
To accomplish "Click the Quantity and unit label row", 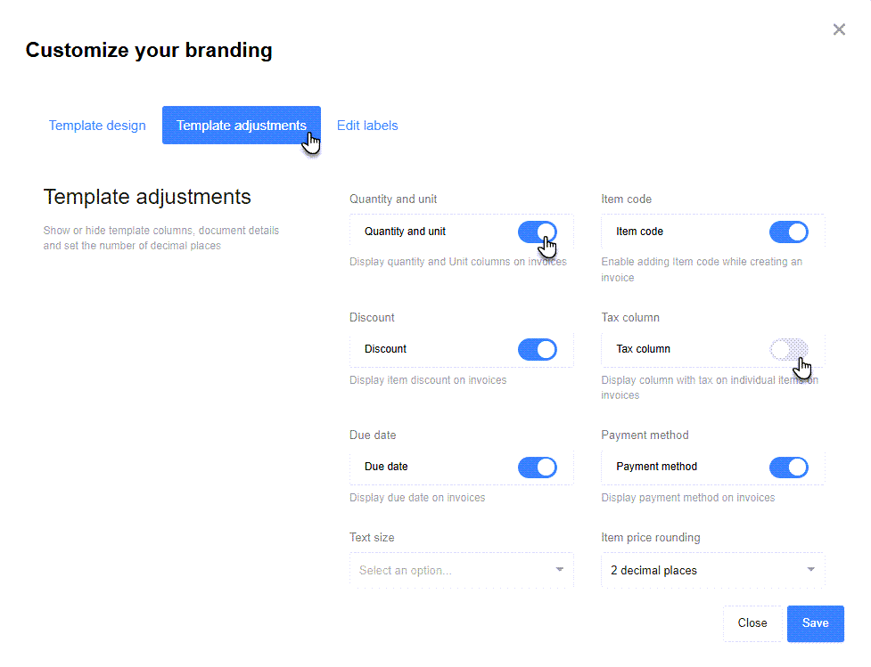I will pyautogui.click(x=405, y=232).
